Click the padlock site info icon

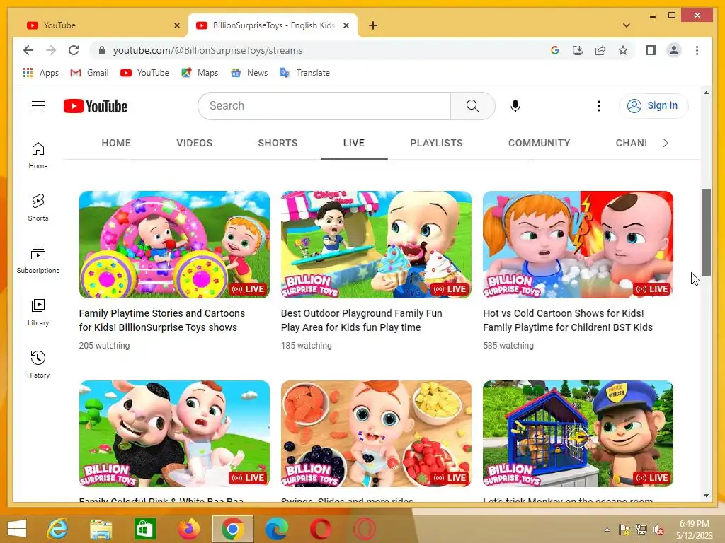[102, 50]
